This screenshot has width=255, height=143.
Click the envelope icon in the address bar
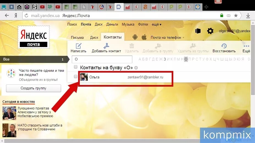(229, 16)
